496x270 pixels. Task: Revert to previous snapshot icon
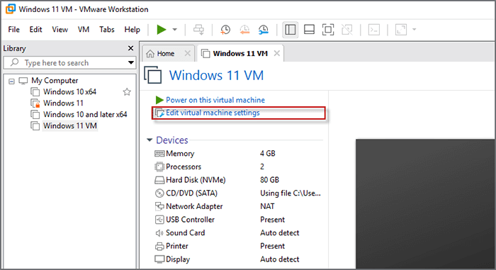click(x=244, y=30)
